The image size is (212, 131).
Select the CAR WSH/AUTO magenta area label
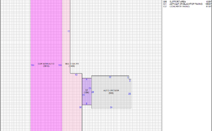pyautogui.click(x=46, y=65)
